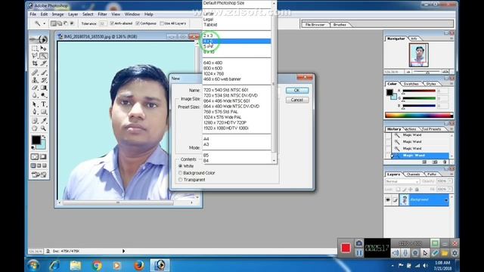484x272 pixels.
Task: Select the Hand tool
Action: (x=35, y=128)
